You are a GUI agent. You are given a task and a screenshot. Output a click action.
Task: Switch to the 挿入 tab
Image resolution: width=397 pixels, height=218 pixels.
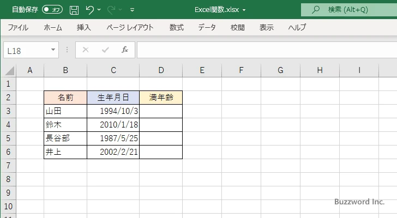pos(84,27)
